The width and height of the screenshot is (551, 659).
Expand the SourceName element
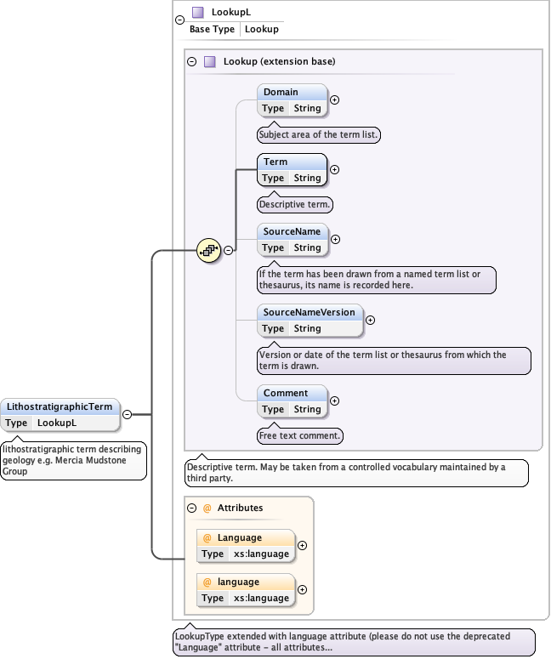334,240
